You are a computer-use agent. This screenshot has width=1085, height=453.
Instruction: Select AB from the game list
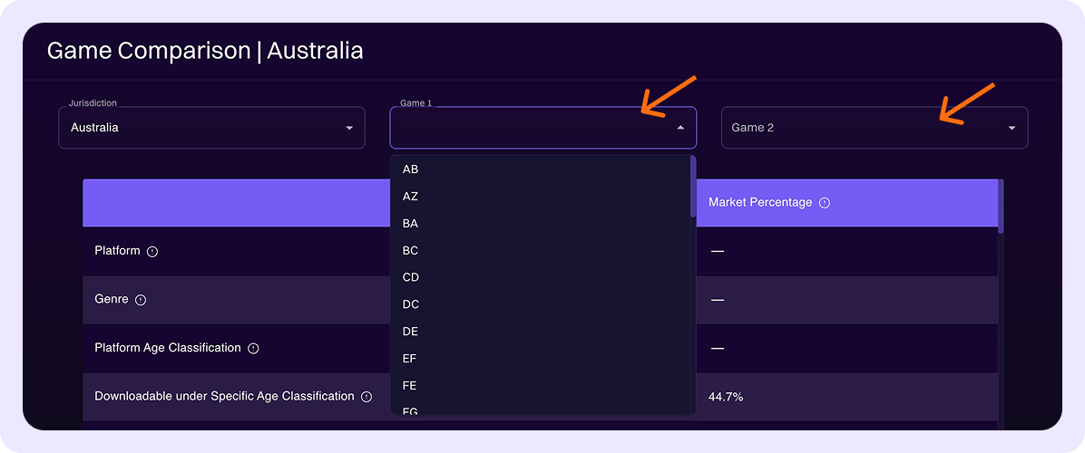[x=411, y=169]
